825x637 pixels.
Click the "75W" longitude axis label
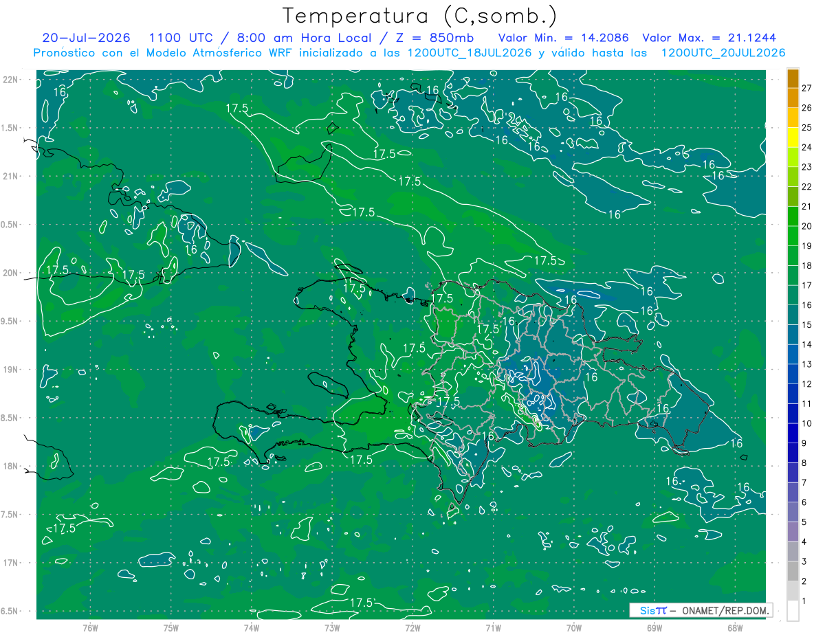171,627
